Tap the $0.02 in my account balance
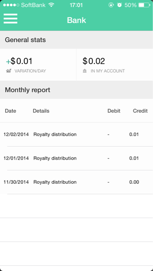153x271 pixels. click(x=94, y=61)
